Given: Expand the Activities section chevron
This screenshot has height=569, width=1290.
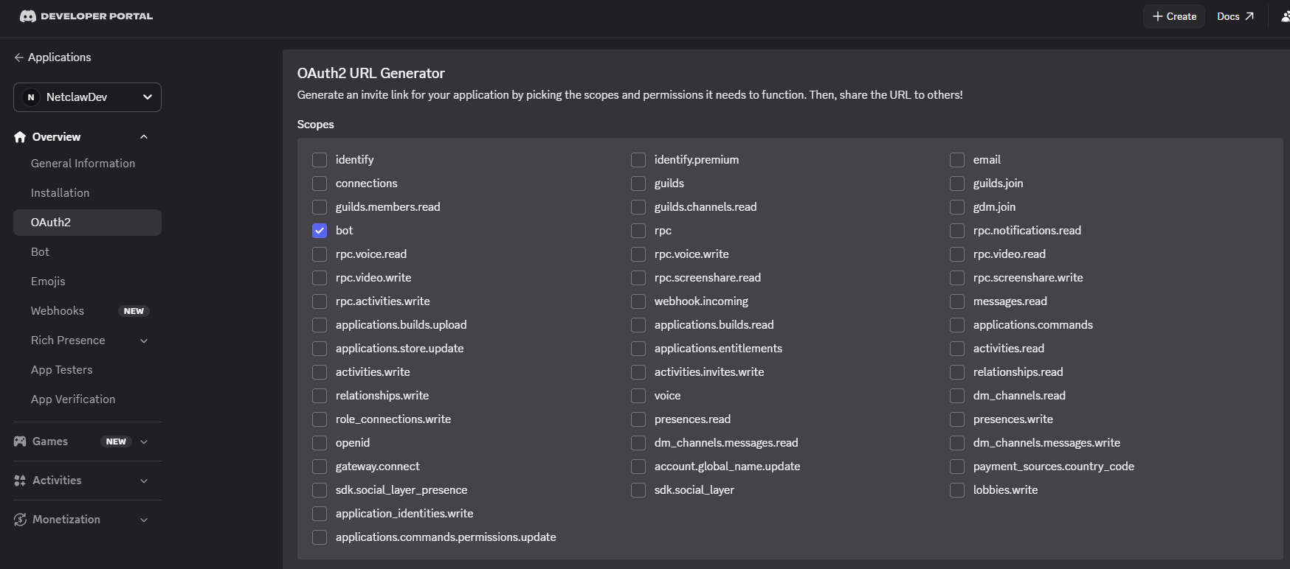Looking at the screenshot, I should pos(144,481).
